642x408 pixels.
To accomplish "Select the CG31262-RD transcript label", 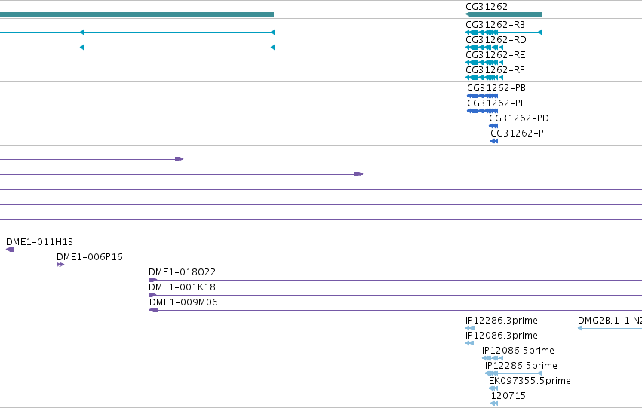I will coord(496,40).
